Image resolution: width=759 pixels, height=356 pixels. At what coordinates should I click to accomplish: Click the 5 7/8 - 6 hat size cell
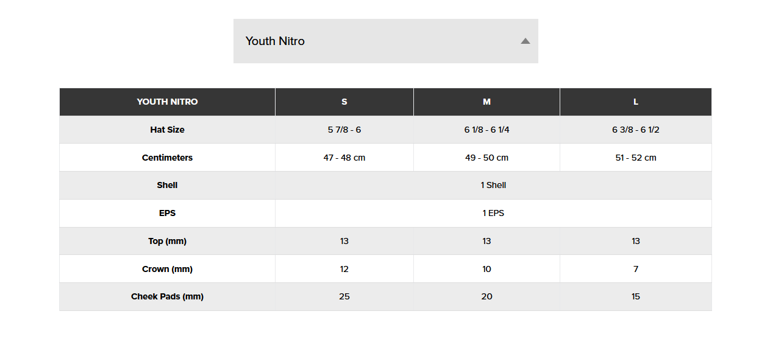(344, 130)
